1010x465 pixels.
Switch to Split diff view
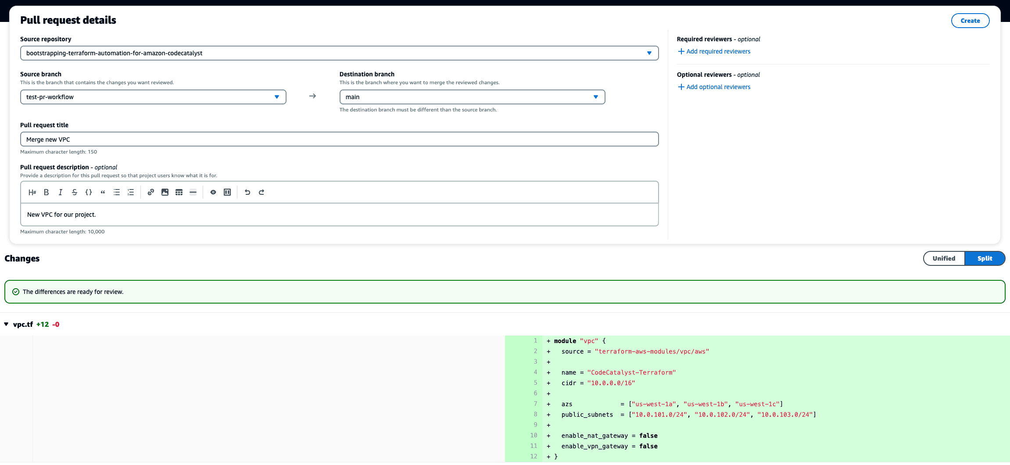[x=985, y=258]
